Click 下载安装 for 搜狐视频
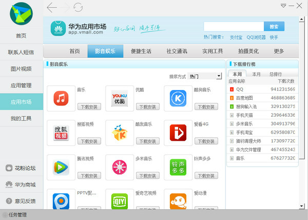 pyautogui.click(x=89, y=141)
